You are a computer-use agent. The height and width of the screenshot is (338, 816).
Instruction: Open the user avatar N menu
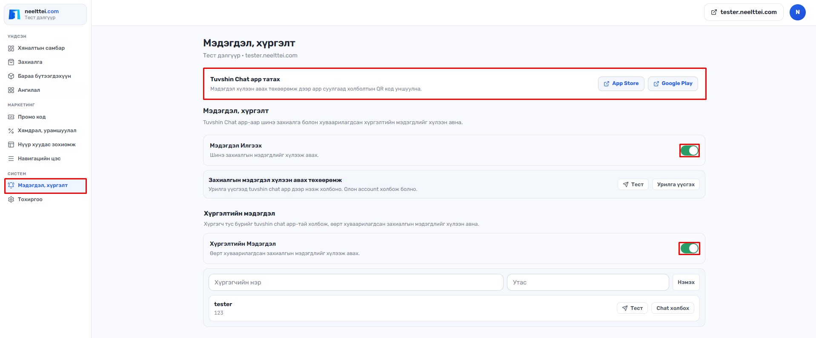797,12
